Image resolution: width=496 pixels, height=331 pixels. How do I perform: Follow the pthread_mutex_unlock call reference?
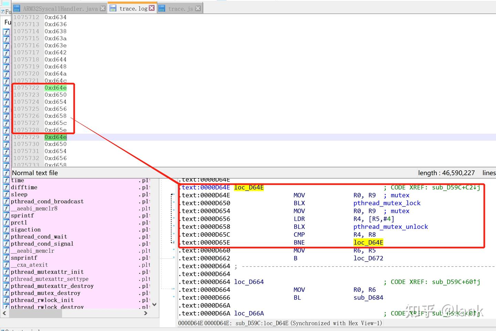point(391,227)
